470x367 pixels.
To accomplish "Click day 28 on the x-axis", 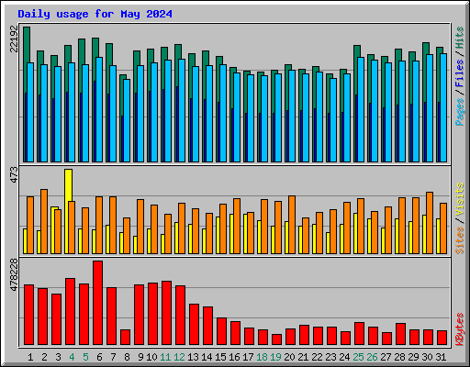I will (x=399, y=357).
